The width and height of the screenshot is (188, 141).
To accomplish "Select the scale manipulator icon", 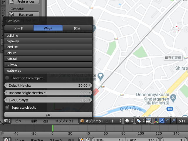I will click(x=173, y=121).
